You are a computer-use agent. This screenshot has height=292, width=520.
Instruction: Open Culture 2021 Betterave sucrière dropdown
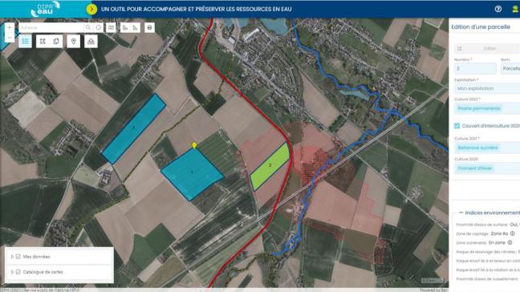487,148
